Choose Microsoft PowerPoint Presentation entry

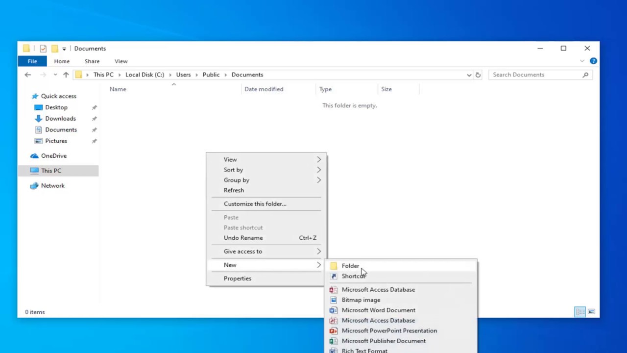coord(401,331)
